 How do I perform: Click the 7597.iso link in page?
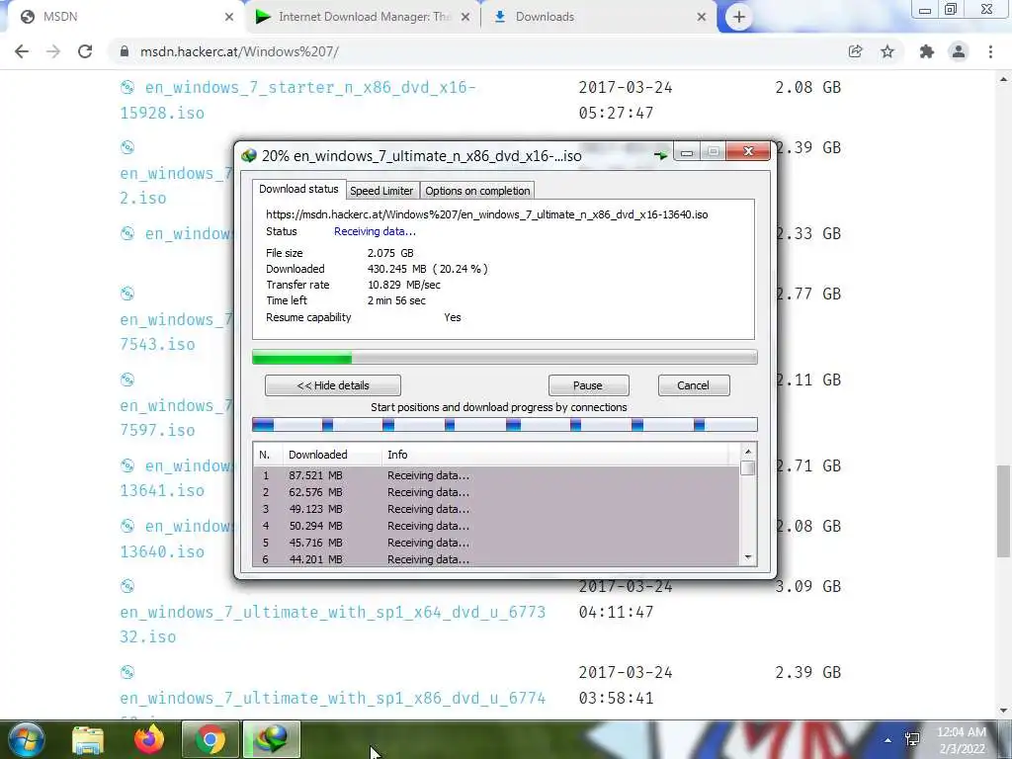(157, 431)
